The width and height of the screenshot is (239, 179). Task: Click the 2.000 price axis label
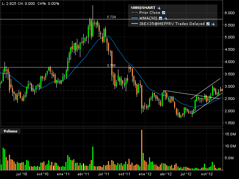pyautogui.click(x=230, y=111)
